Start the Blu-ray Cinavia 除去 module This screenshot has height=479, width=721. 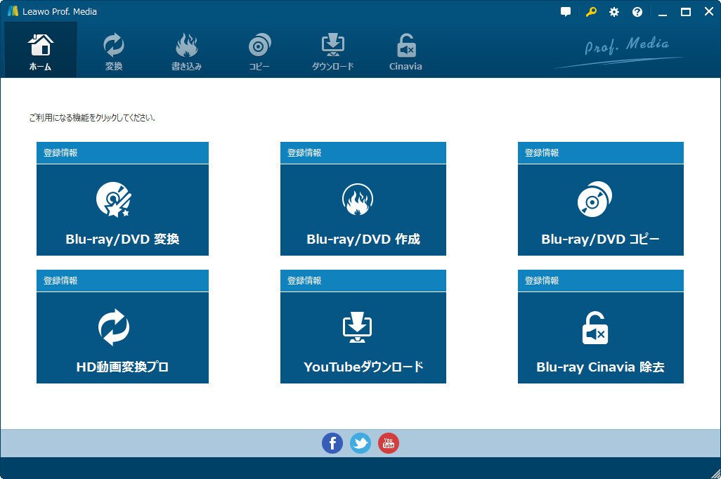pos(600,336)
